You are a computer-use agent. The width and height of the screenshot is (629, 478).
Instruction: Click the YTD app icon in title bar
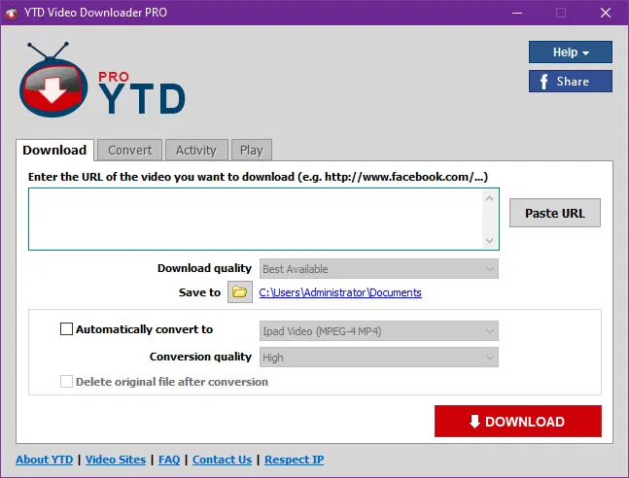pyautogui.click(x=12, y=13)
